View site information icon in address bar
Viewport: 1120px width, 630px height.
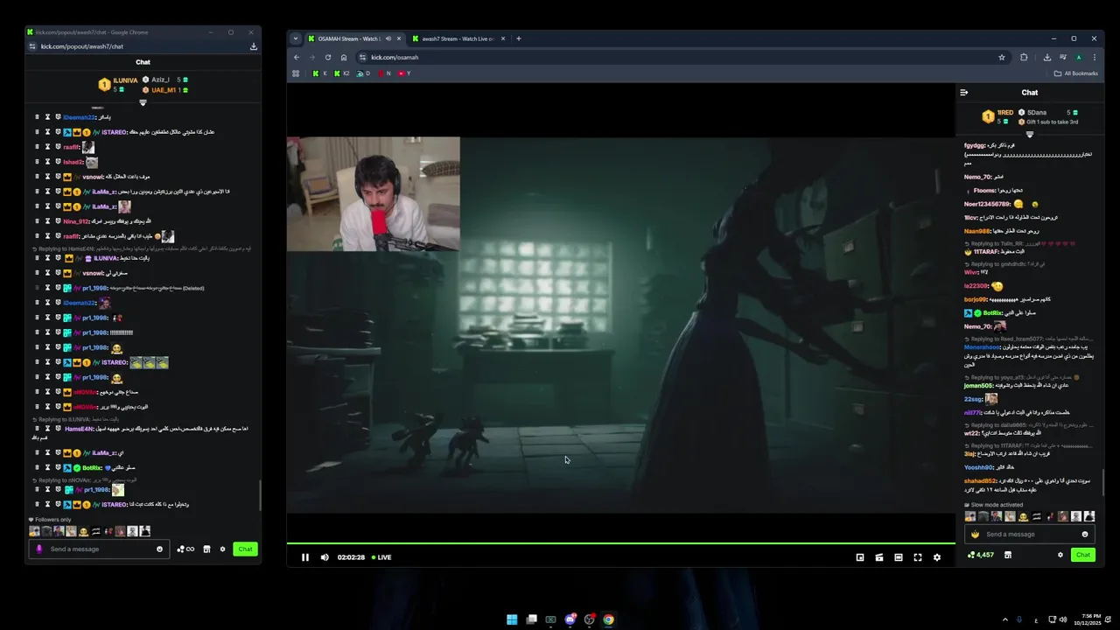point(362,58)
